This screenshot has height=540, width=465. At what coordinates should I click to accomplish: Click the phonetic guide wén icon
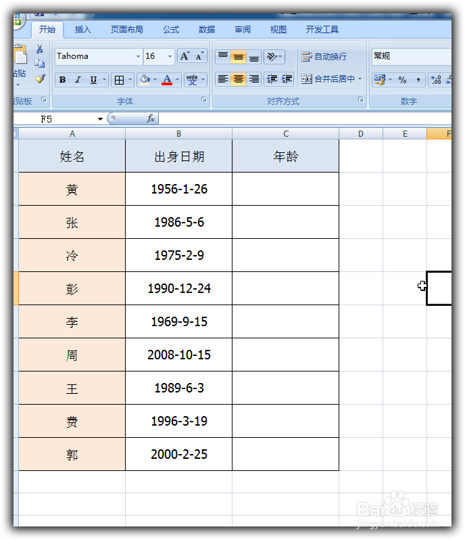[x=192, y=80]
